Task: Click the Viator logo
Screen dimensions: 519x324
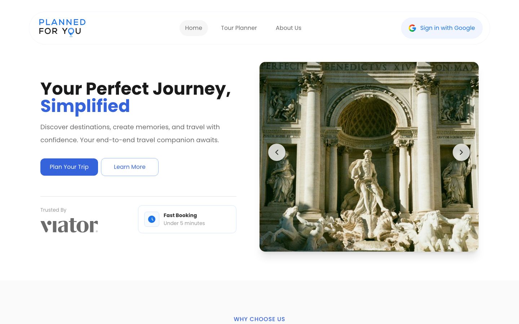Action: [x=69, y=225]
